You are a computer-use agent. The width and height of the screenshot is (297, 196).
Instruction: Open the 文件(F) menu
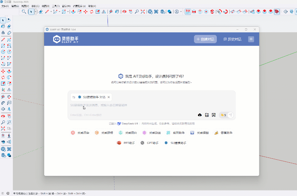click(5, 6)
